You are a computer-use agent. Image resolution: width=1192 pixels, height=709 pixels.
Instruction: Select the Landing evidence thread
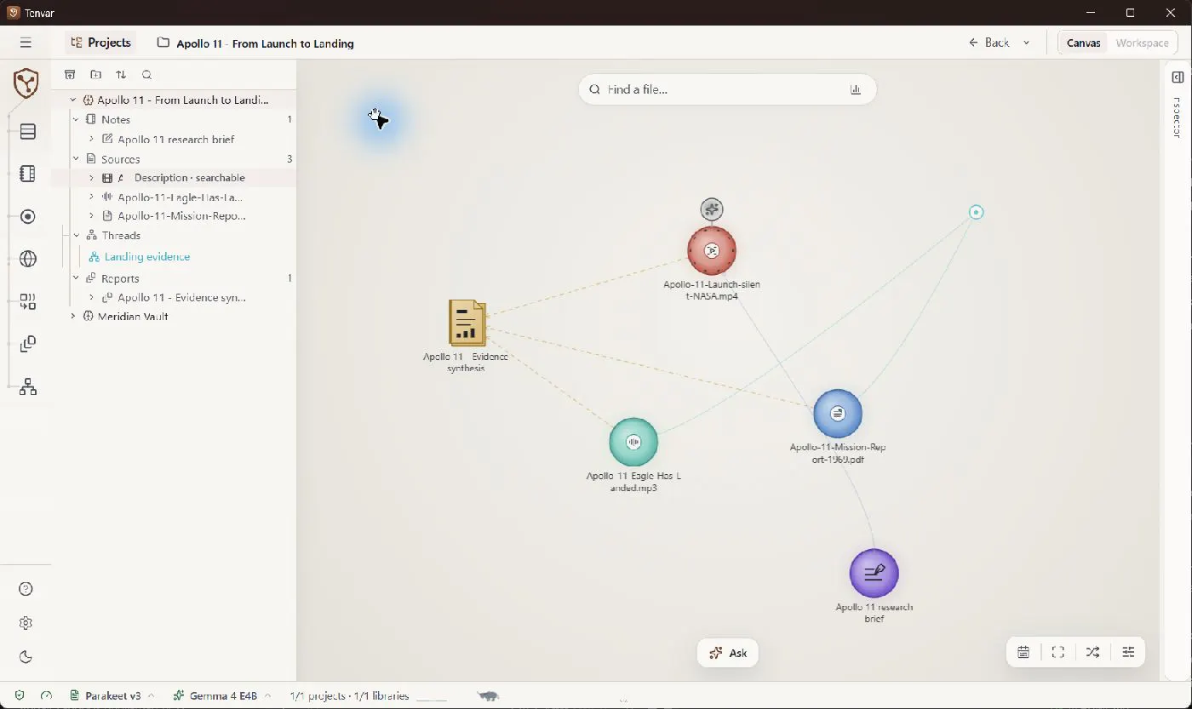pos(146,256)
